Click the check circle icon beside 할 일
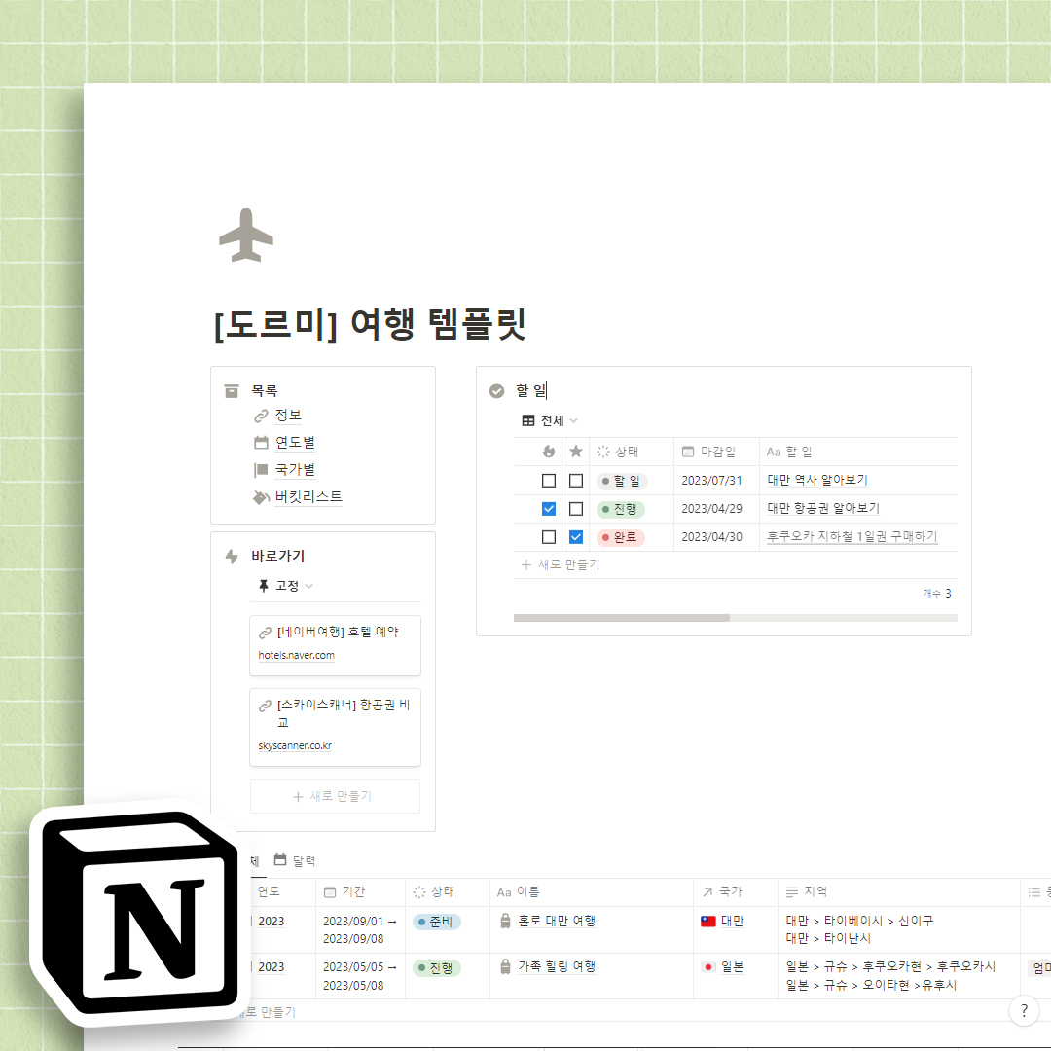 coord(496,391)
